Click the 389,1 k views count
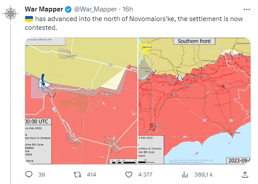258x184 pixels. [203, 175]
